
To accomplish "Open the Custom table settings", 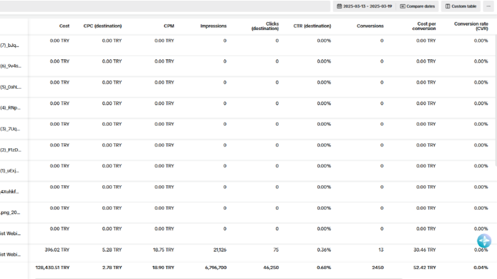I will pos(461,6).
